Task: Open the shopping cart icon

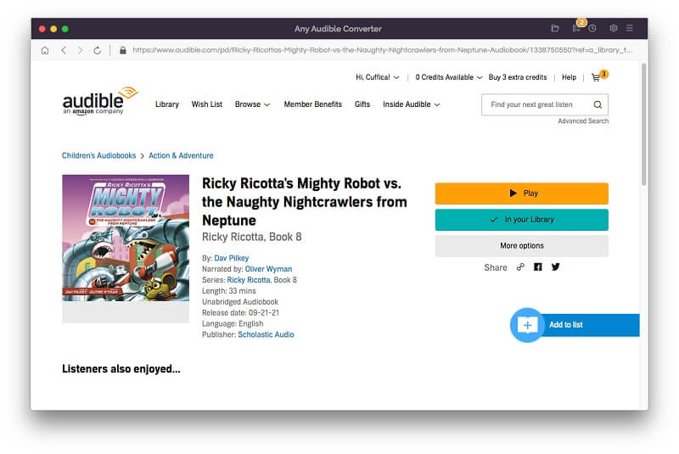Action: pos(597,77)
